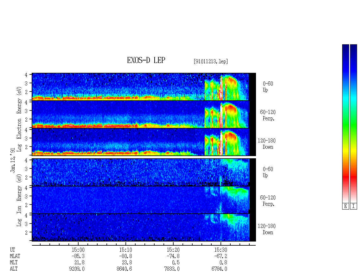358x277 pixels.
Task: Click the electron 60-120 Perp. spectrogram panel
Action: (144, 114)
